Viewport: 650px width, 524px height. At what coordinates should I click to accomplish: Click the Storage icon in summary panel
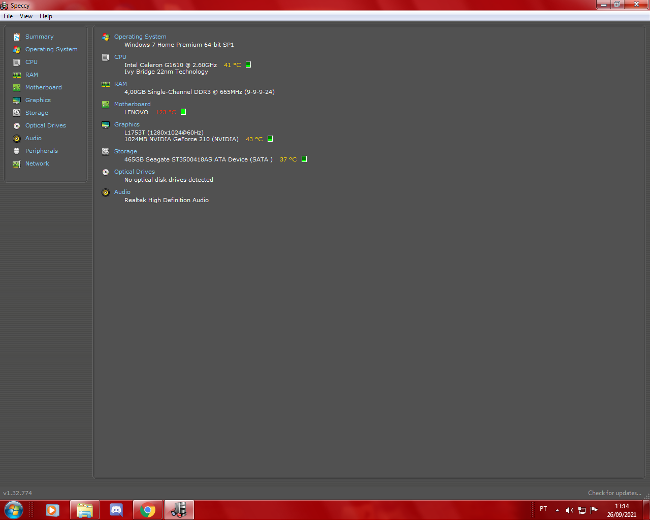106,151
